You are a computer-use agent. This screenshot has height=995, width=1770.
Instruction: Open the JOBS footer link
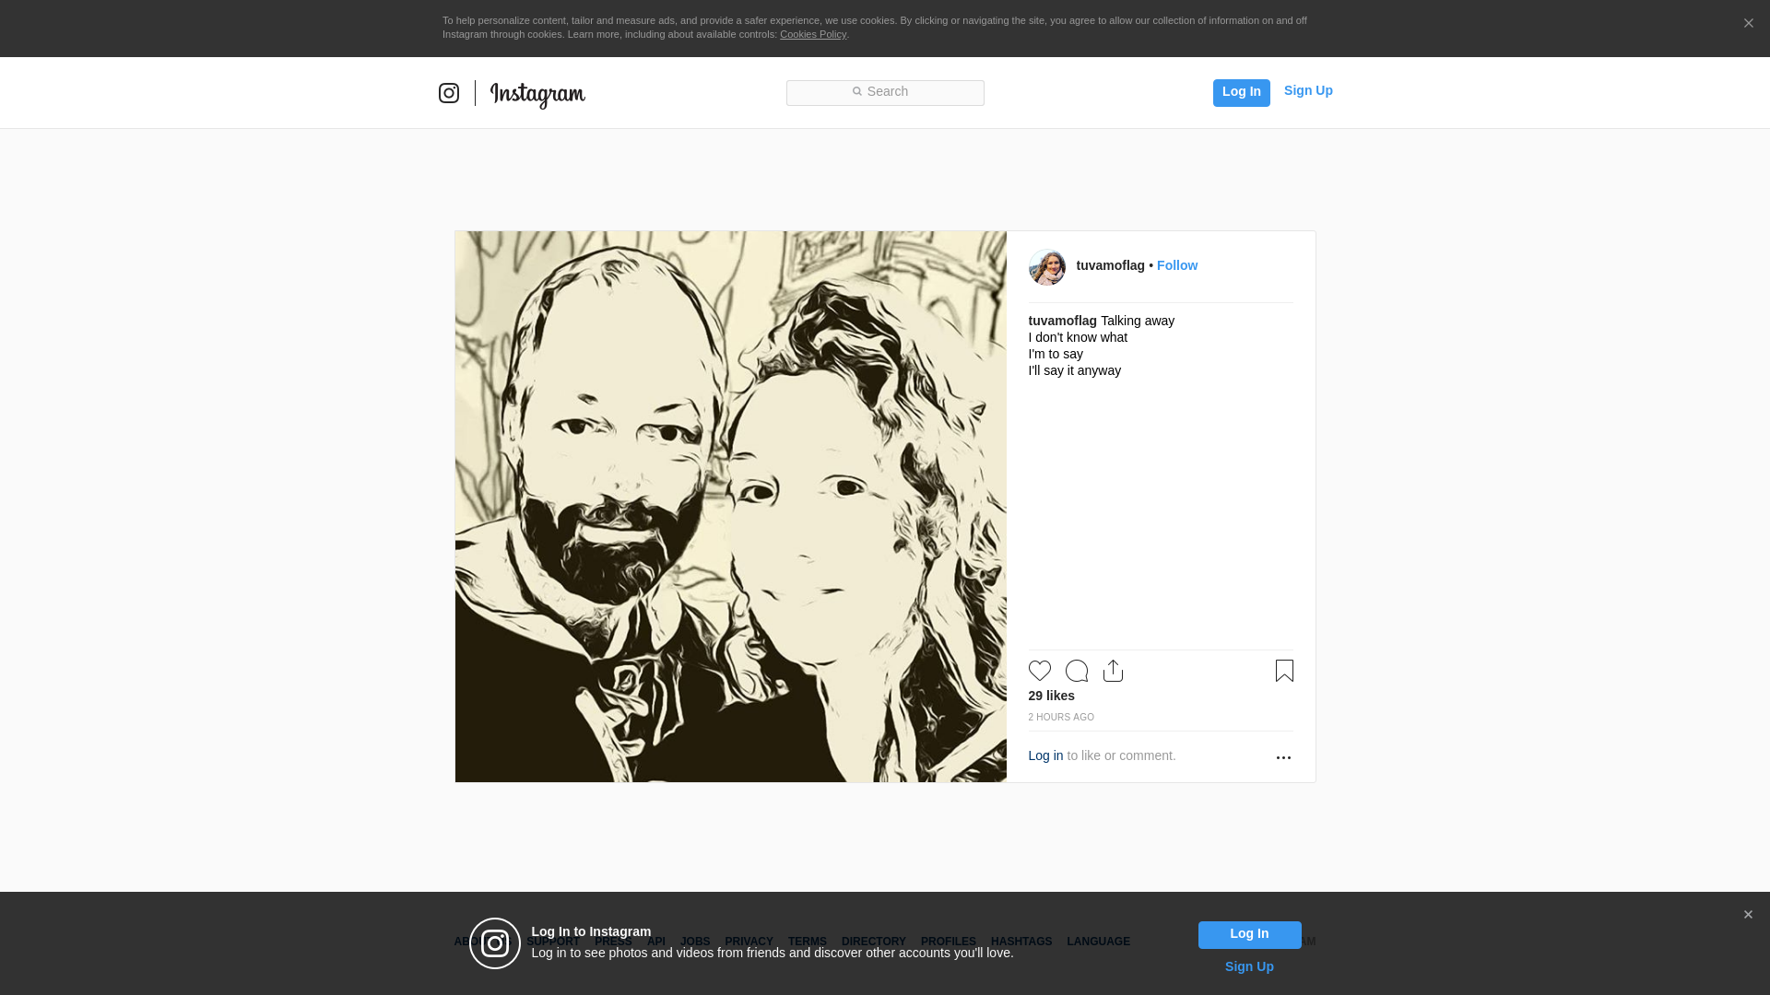pyautogui.click(x=695, y=942)
